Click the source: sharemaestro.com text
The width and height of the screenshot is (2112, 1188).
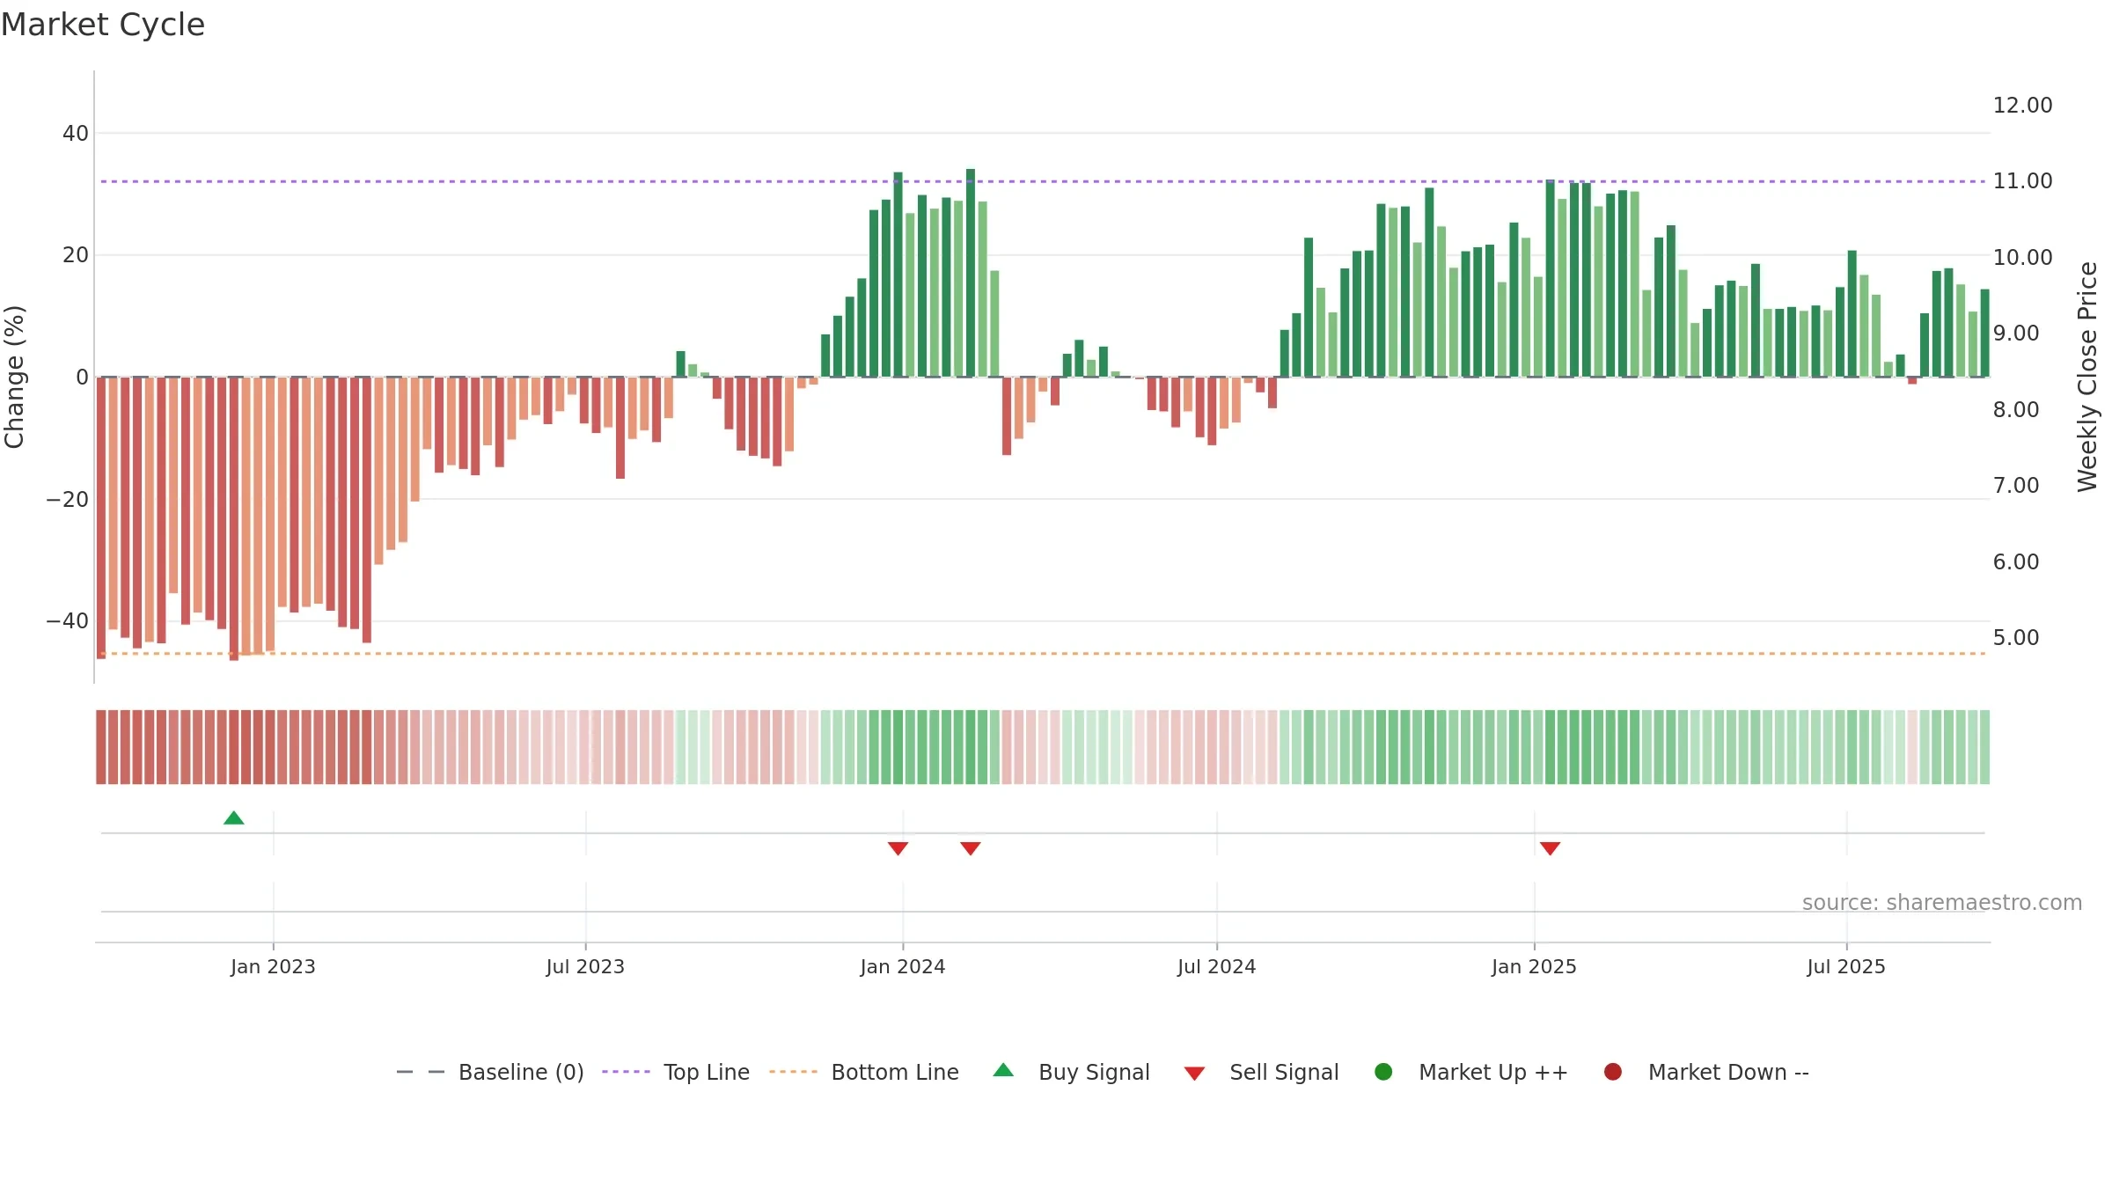[1942, 902]
